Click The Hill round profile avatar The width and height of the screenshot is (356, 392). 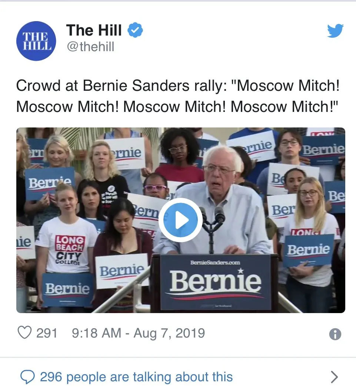36,41
